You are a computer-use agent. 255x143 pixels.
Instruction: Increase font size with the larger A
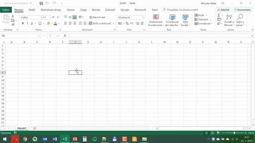point(53,17)
